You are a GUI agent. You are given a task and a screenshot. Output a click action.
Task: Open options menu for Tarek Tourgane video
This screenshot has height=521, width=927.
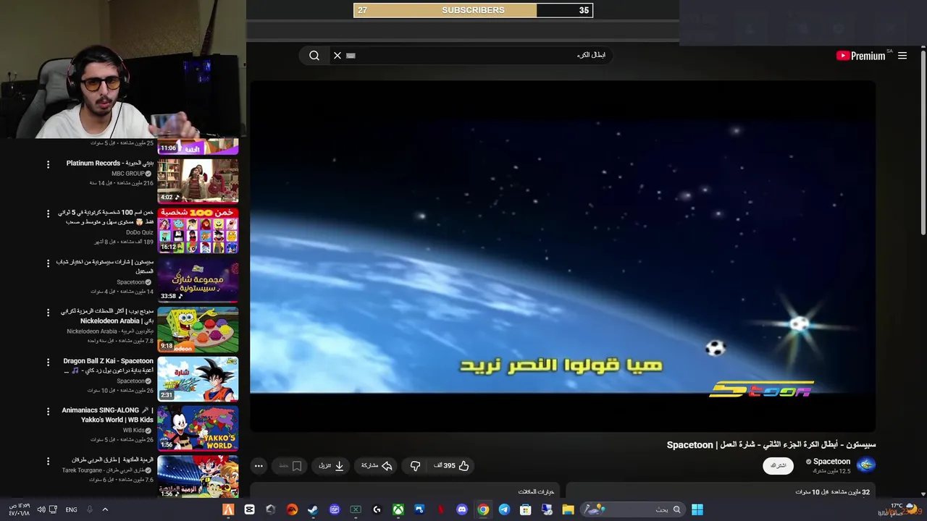[49, 461]
